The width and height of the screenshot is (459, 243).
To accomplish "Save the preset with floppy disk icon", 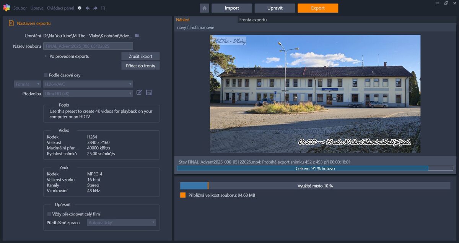I will click(x=149, y=92).
